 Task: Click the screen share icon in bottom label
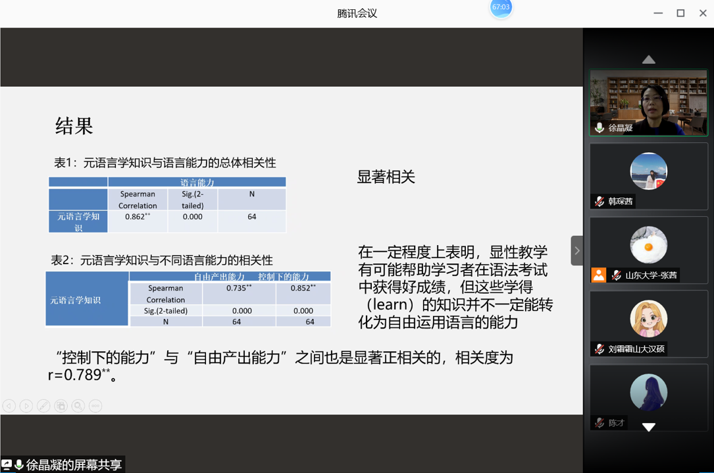click(x=7, y=465)
